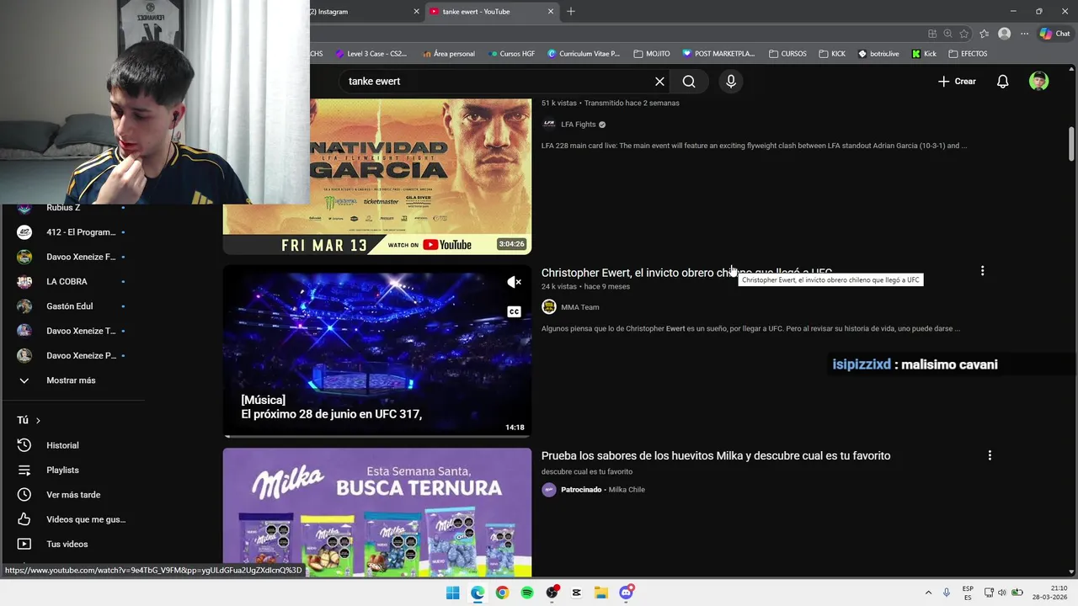The width and height of the screenshot is (1078, 606).
Task: Add this page to favorites star
Action: [x=963, y=34]
